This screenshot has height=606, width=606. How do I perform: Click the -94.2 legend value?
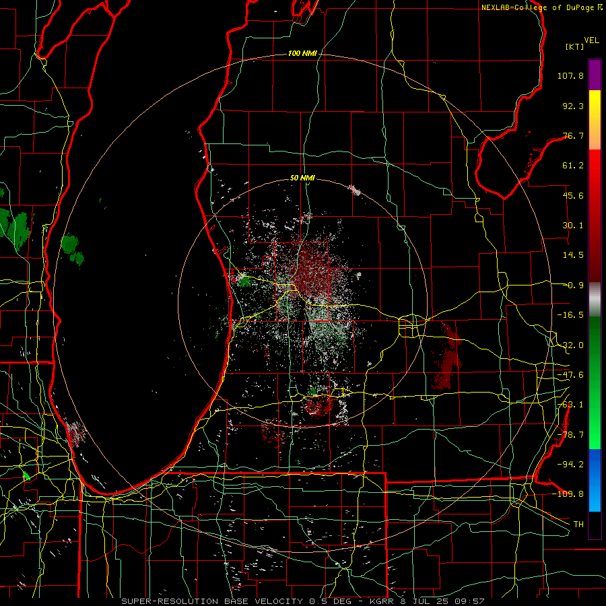[570, 464]
